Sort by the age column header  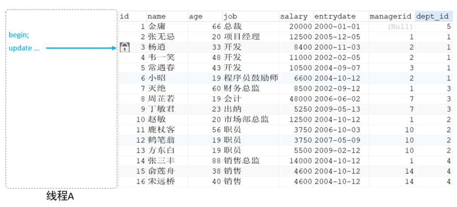point(196,16)
